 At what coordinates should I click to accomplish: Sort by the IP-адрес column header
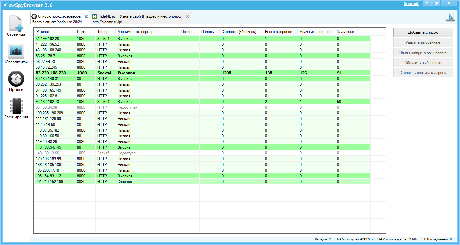click(54, 32)
